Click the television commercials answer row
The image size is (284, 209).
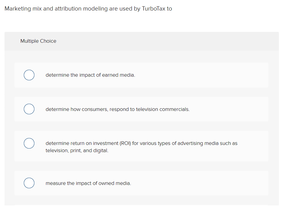[117, 109]
